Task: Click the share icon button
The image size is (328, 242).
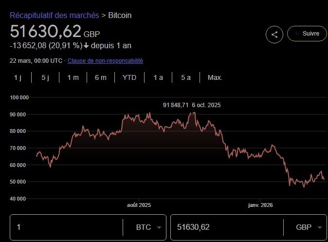Action: tap(274, 34)
